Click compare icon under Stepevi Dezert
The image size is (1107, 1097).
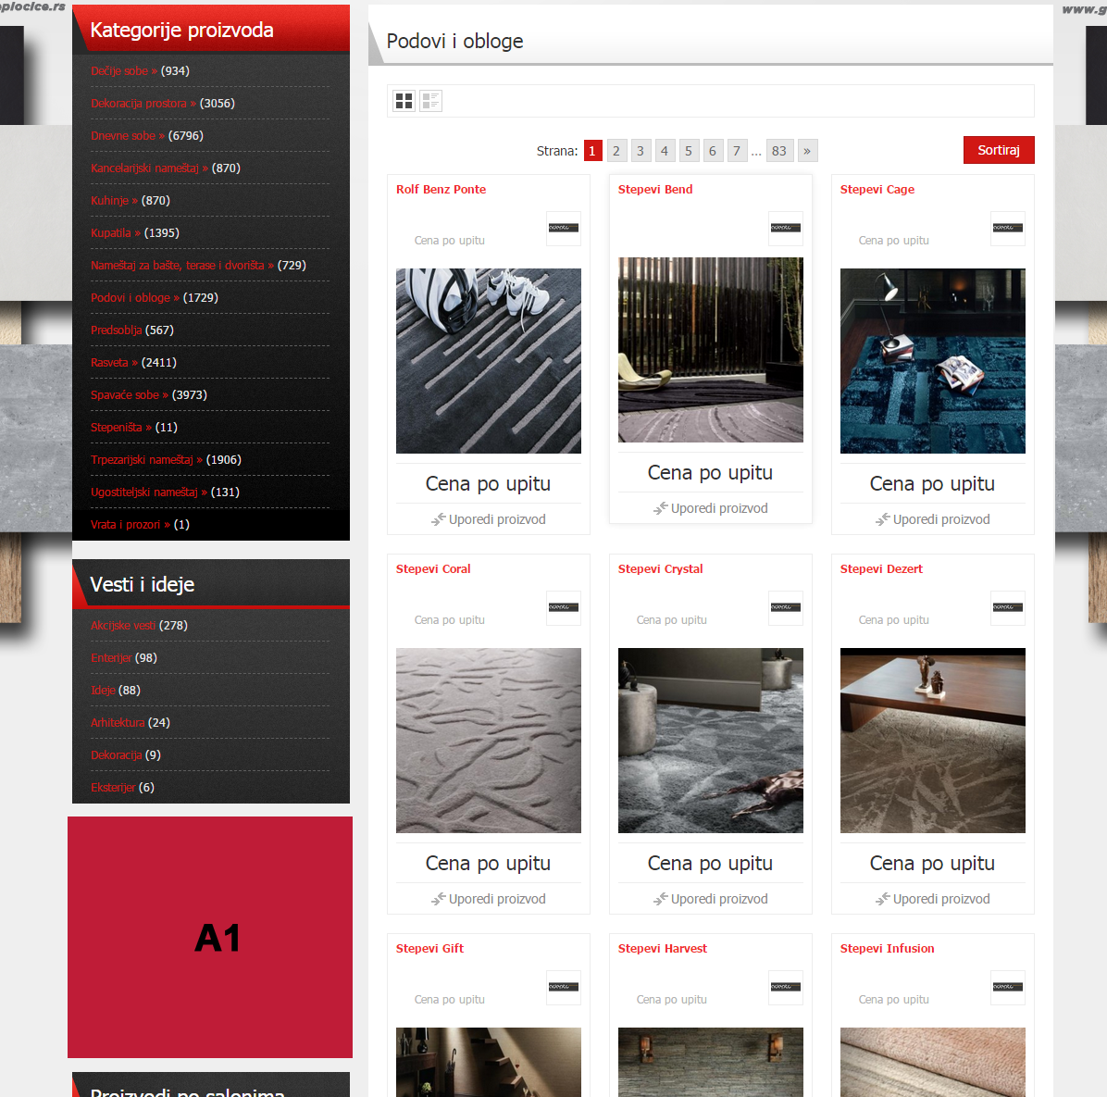click(882, 899)
